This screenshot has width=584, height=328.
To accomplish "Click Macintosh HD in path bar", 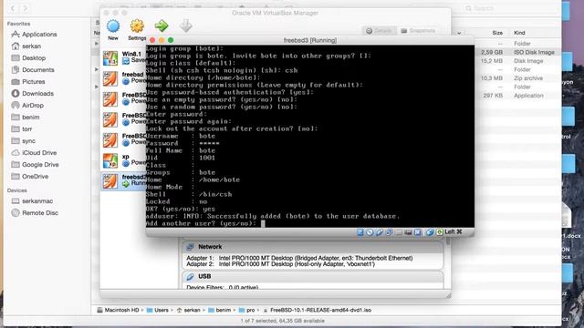I will 118,310.
